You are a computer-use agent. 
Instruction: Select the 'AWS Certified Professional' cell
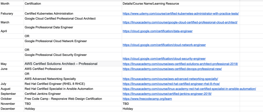73,69
